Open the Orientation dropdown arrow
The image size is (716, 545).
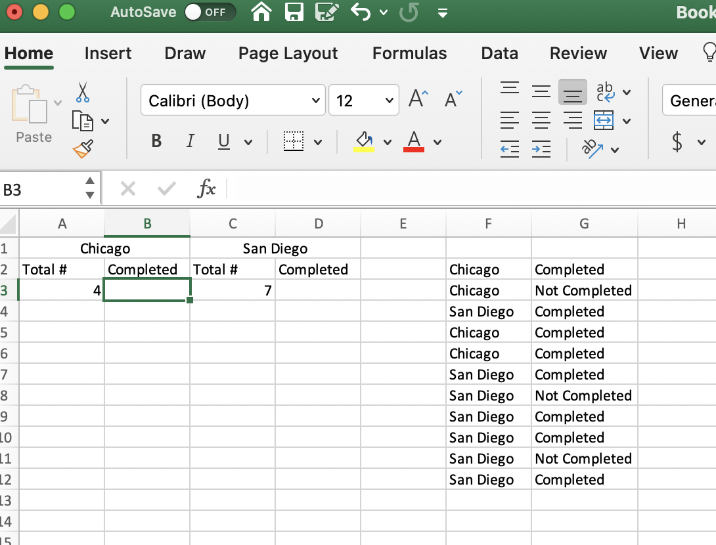pos(615,150)
